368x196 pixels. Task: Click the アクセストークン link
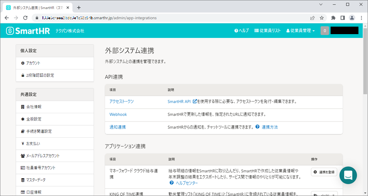(x=121, y=101)
